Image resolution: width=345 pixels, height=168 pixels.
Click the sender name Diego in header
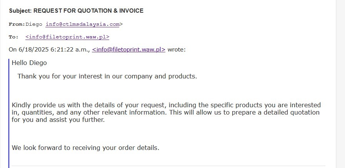point(34,24)
